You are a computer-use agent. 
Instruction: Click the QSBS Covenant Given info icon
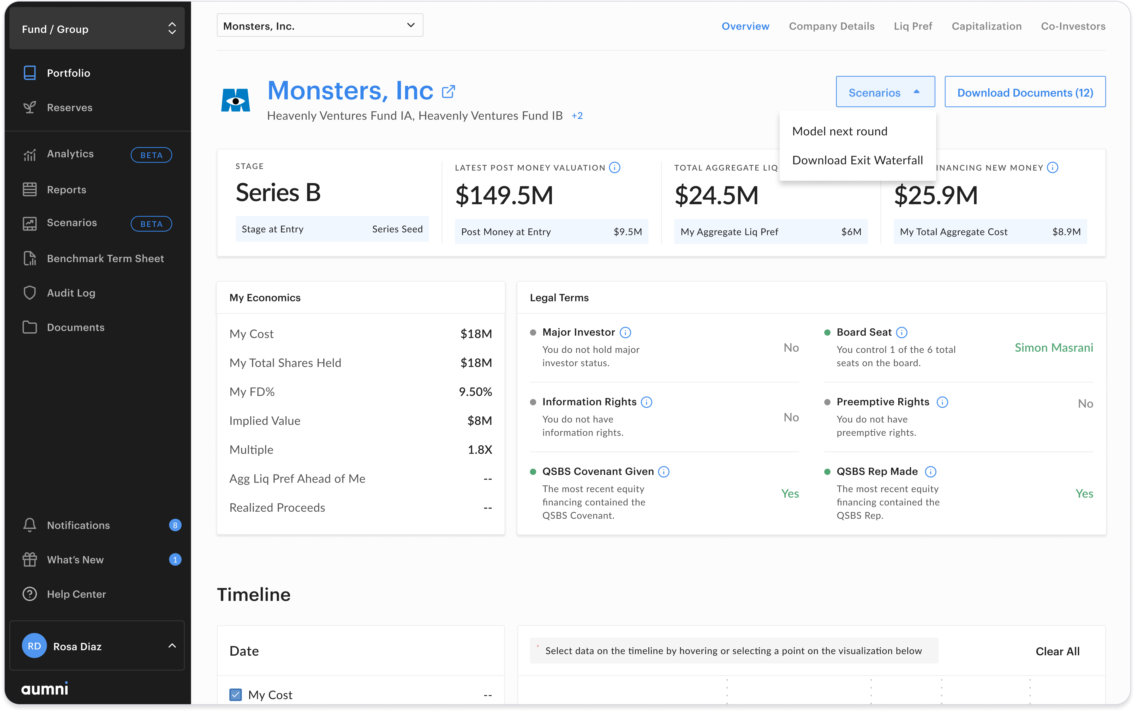pos(664,472)
